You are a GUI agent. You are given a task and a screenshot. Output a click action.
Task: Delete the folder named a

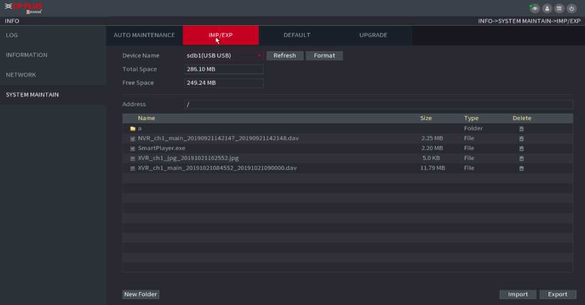pyautogui.click(x=521, y=129)
